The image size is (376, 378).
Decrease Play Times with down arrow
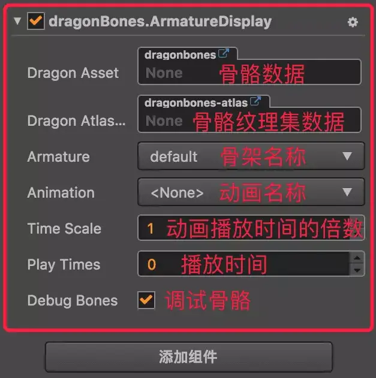point(357,270)
